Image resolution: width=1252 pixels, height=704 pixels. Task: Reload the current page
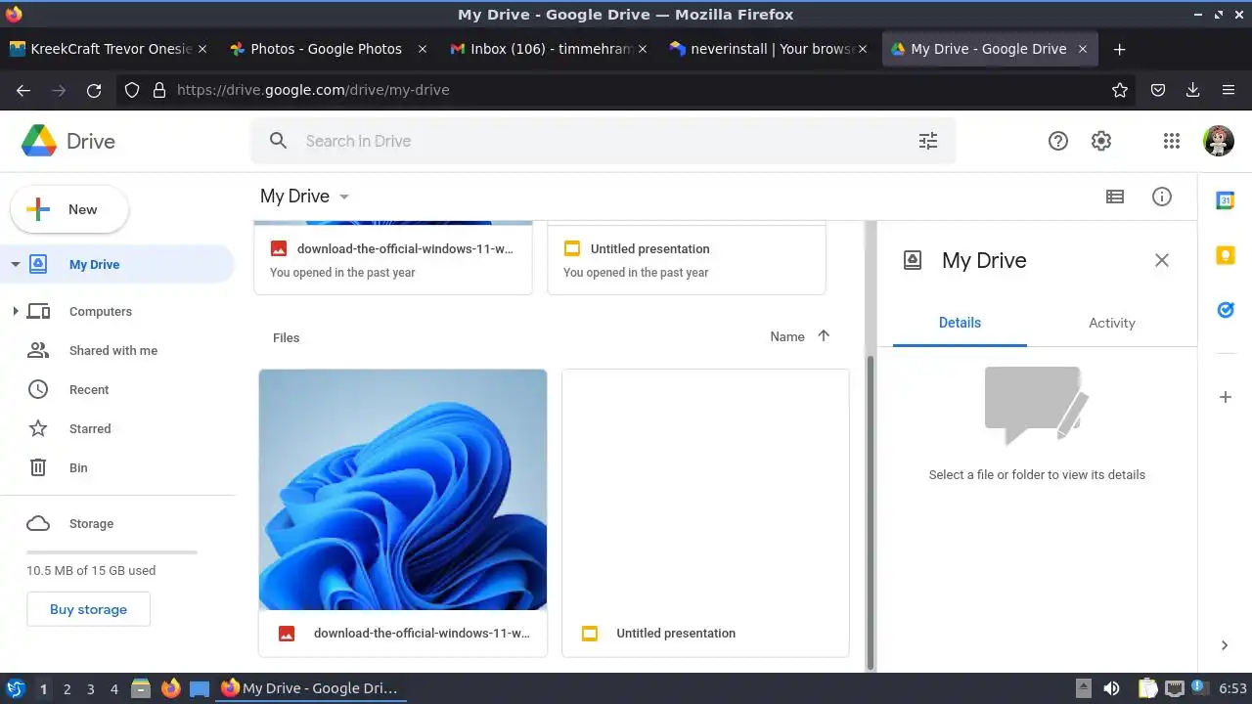point(94,90)
